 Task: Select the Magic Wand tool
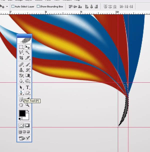(x=27, y=52)
